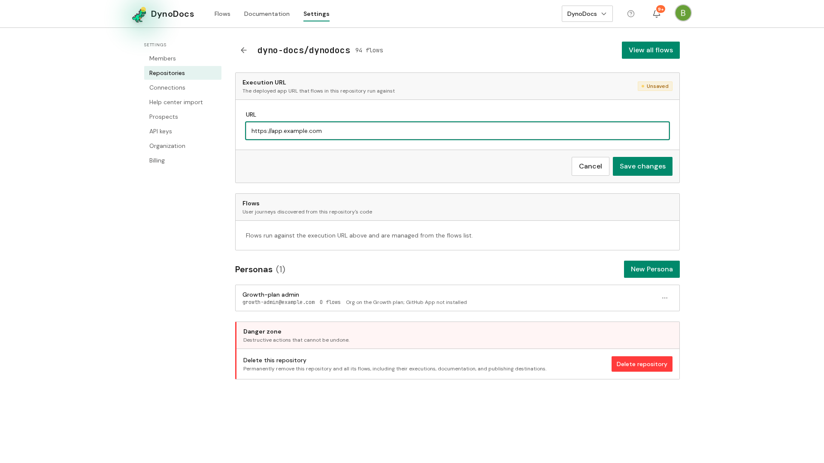This screenshot has width=824, height=463.
Task: Click the dyno-docs/dynodocs repository title
Action: pyautogui.click(x=304, y=50)
